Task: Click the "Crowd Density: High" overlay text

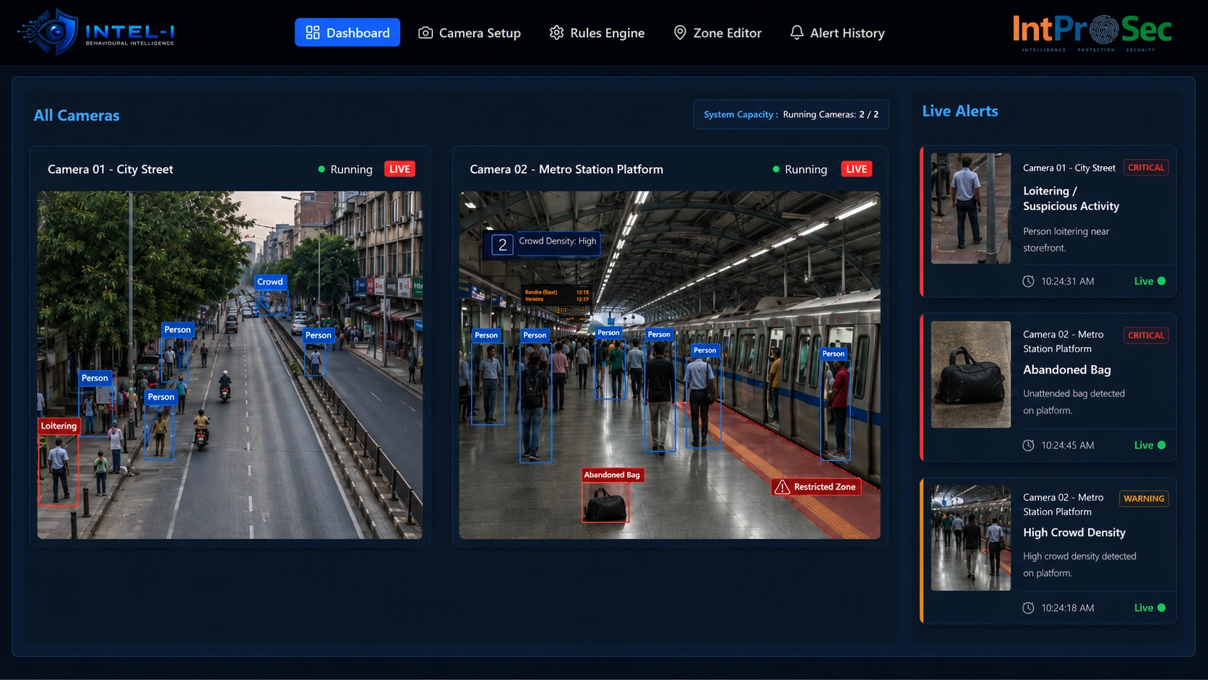Action: tap(558, 241)
